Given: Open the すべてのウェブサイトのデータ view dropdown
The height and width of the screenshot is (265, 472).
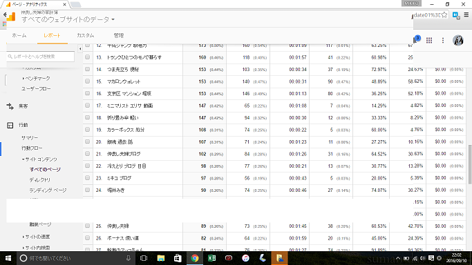Looking at the screenshot, I should pos(68,19).
